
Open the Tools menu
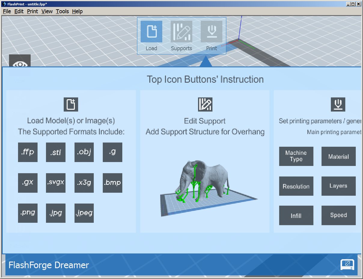click(x=62, y=11)
